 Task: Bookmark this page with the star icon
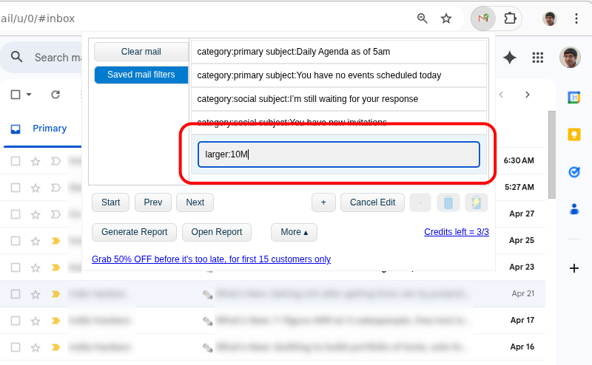point(446,18)
